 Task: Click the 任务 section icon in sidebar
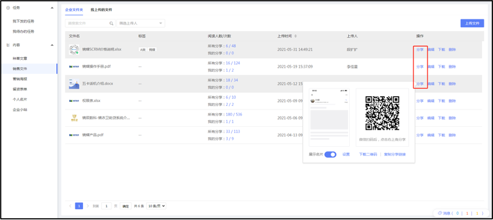coord(8,7)
